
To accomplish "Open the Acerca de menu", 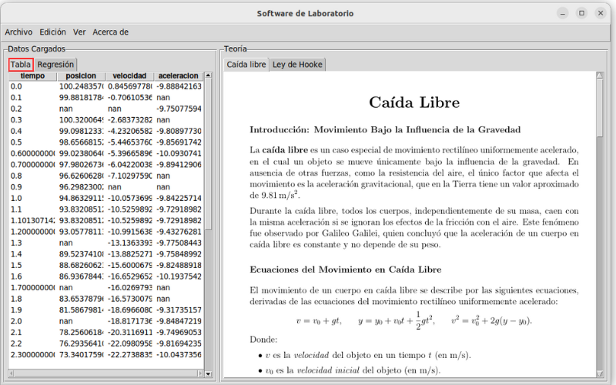I will (110, 32).
